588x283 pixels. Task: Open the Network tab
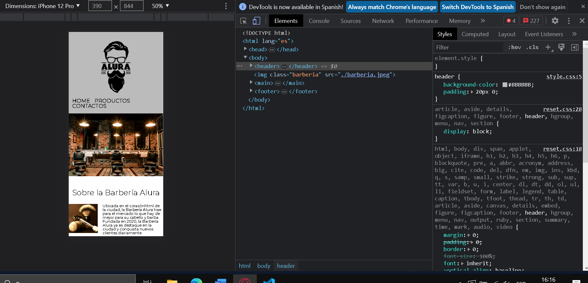[x=383, y=21]
